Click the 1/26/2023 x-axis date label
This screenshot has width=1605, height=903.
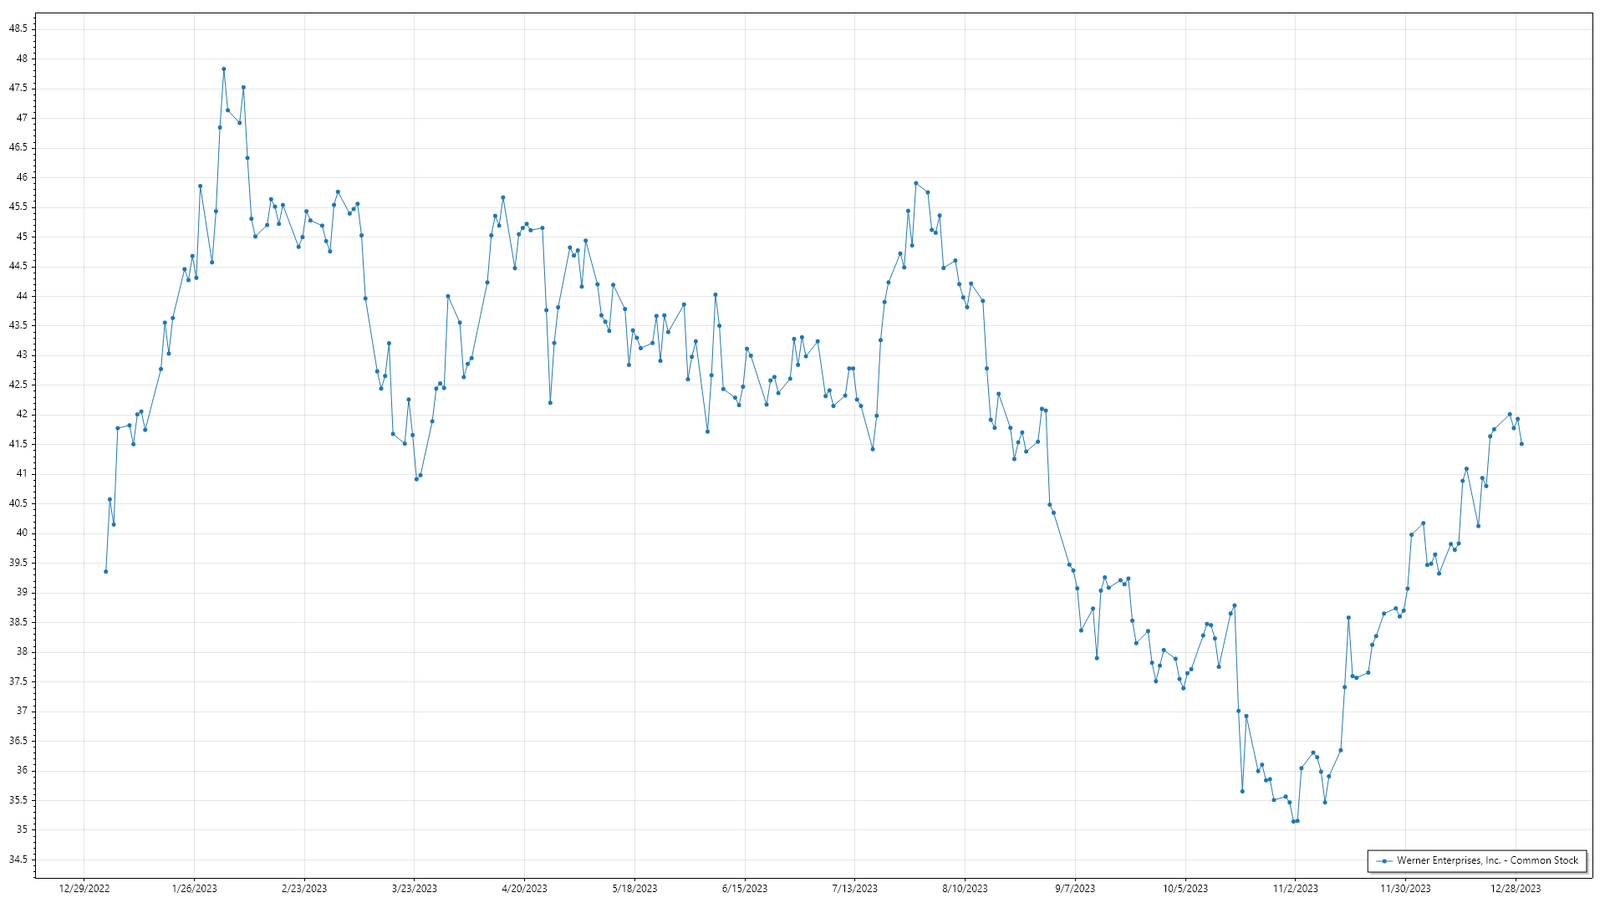194,889
